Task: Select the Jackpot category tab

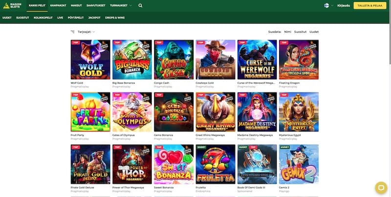Action: click(x=94, y=18)
